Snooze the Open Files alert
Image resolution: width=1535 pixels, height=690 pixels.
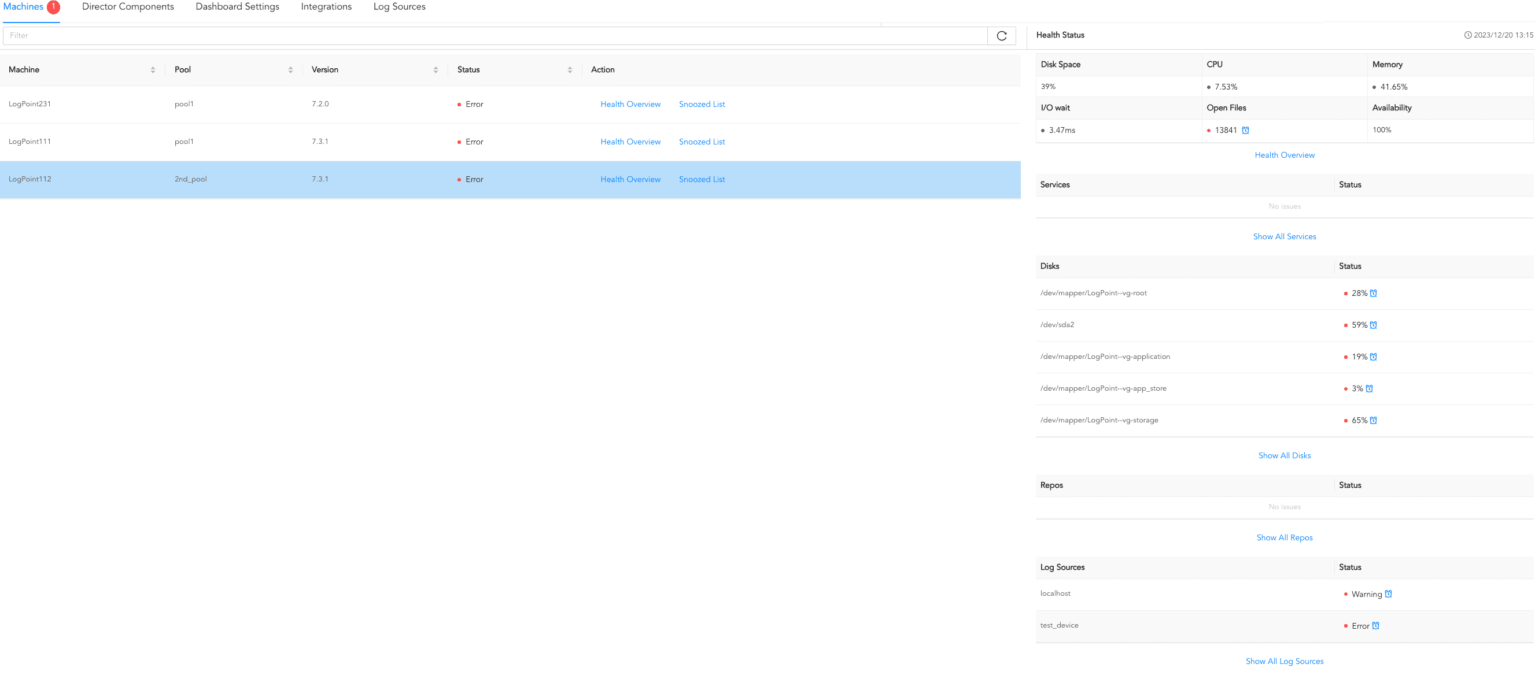coord(1245,130)
